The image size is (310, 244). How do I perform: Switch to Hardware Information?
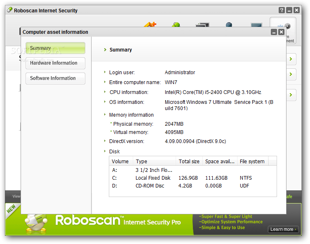tap(55, 63)
